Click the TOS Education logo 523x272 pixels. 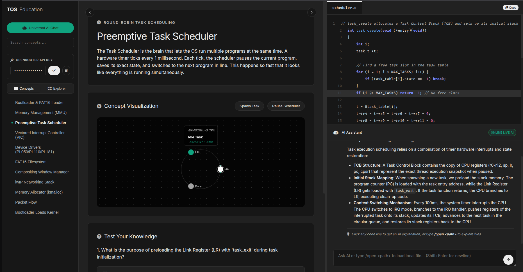pos(25,10)
